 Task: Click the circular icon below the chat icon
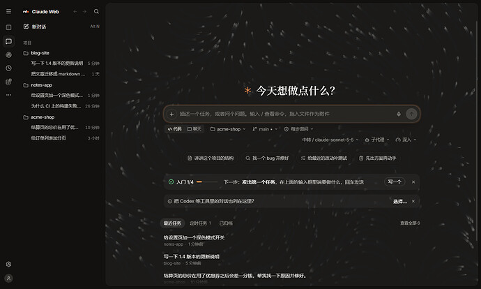coord(8,54)
